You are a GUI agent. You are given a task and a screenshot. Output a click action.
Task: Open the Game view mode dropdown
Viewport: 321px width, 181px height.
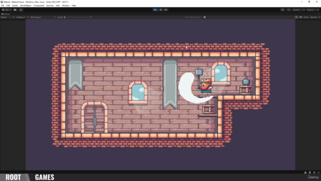click(8, 17)
